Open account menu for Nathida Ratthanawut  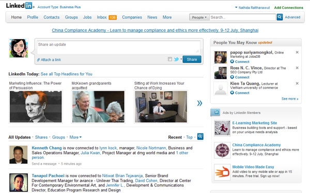[252, 8]
